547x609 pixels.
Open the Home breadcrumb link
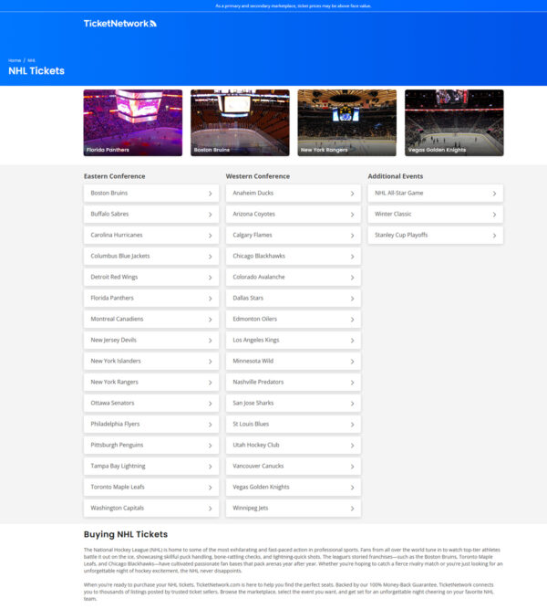tap(15, 60)
